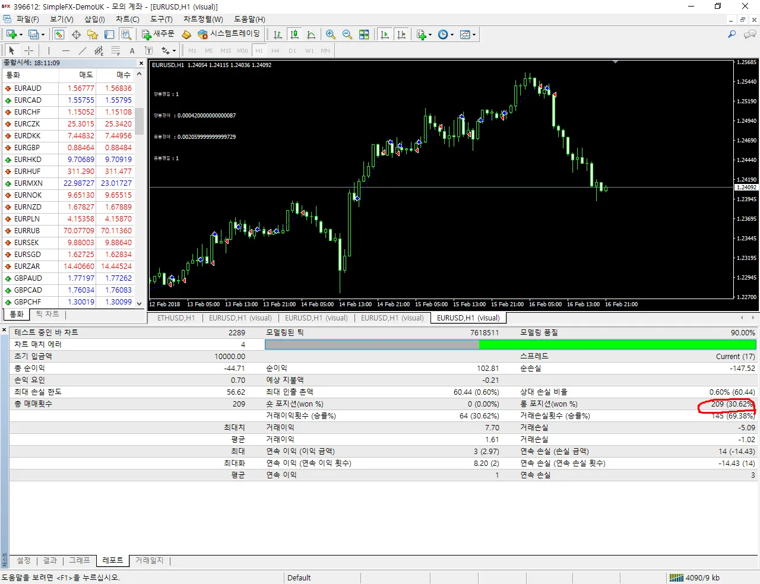Screen dimensions: 760x584
Task: Click the tile windows icon
Action: [x=364, y=34]
